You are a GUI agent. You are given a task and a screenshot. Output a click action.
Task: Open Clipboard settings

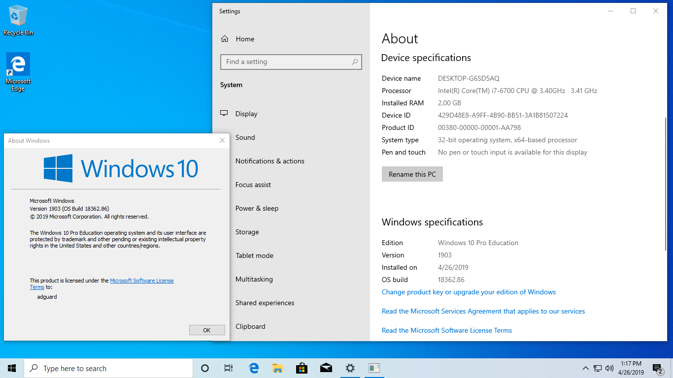click(x=291, y=326)
